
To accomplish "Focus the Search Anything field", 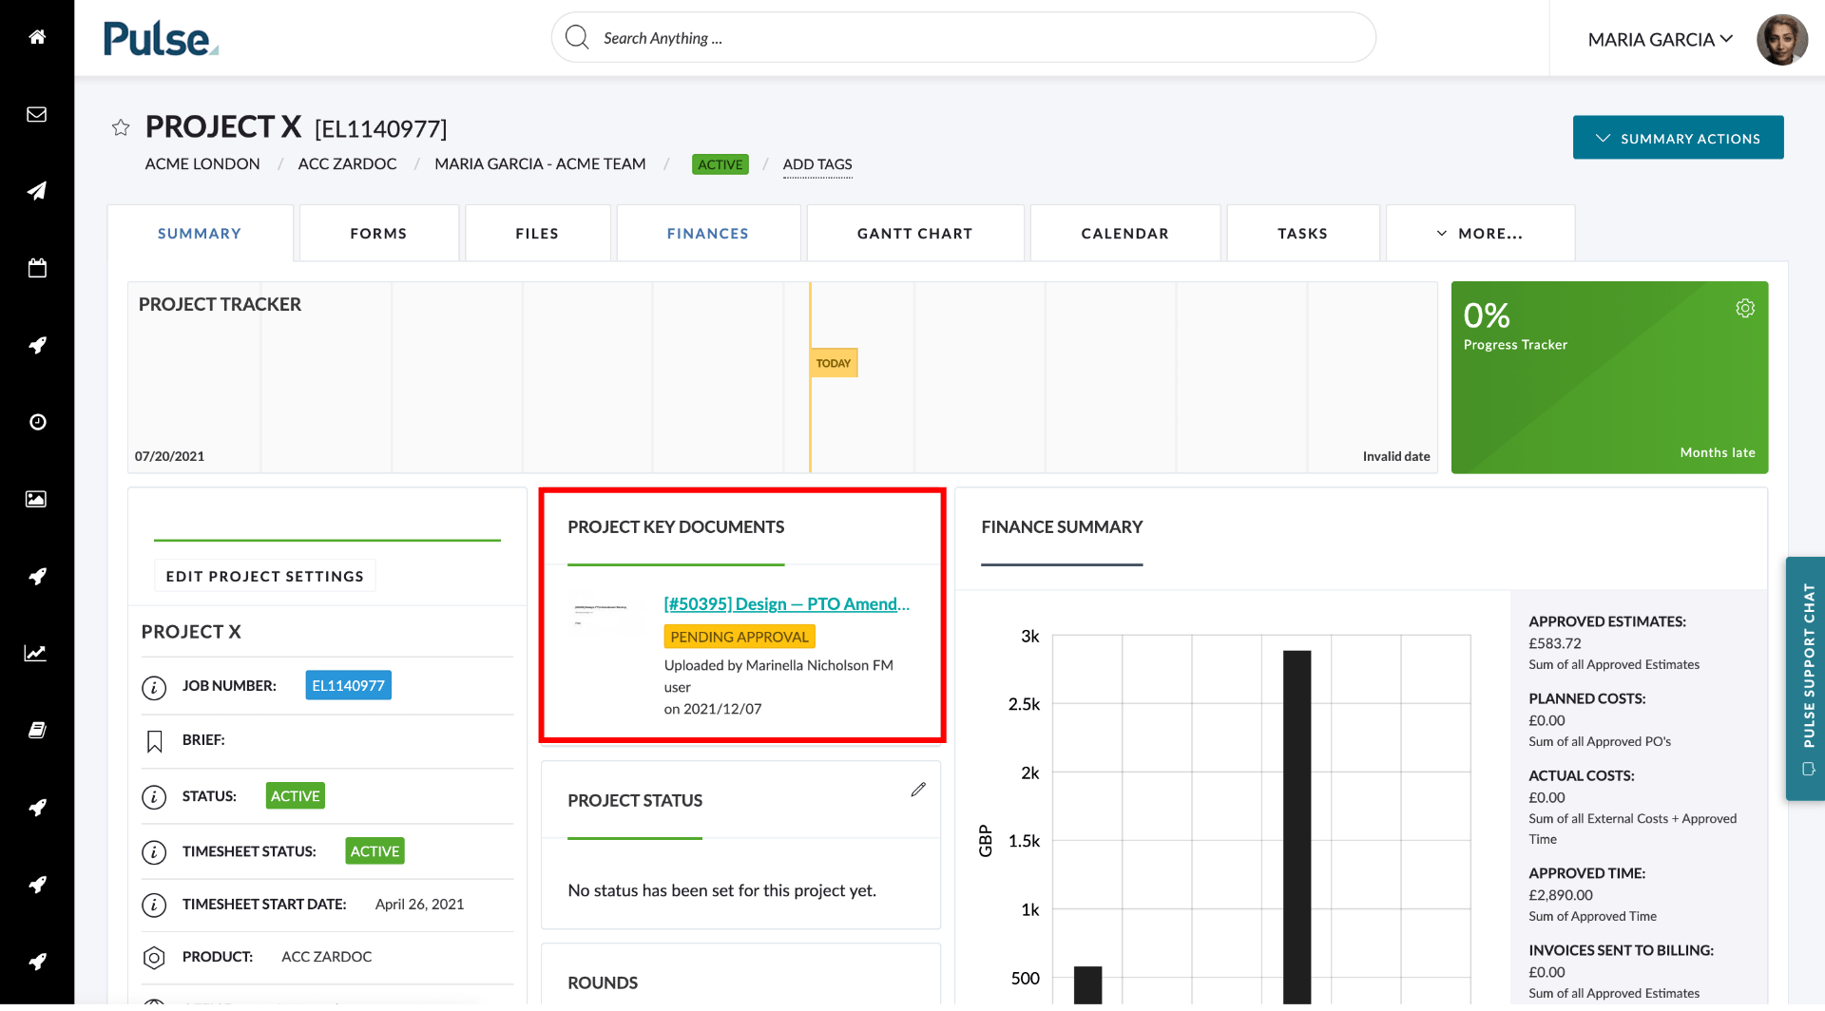I will pyautogui.click(x=964, y=38).
